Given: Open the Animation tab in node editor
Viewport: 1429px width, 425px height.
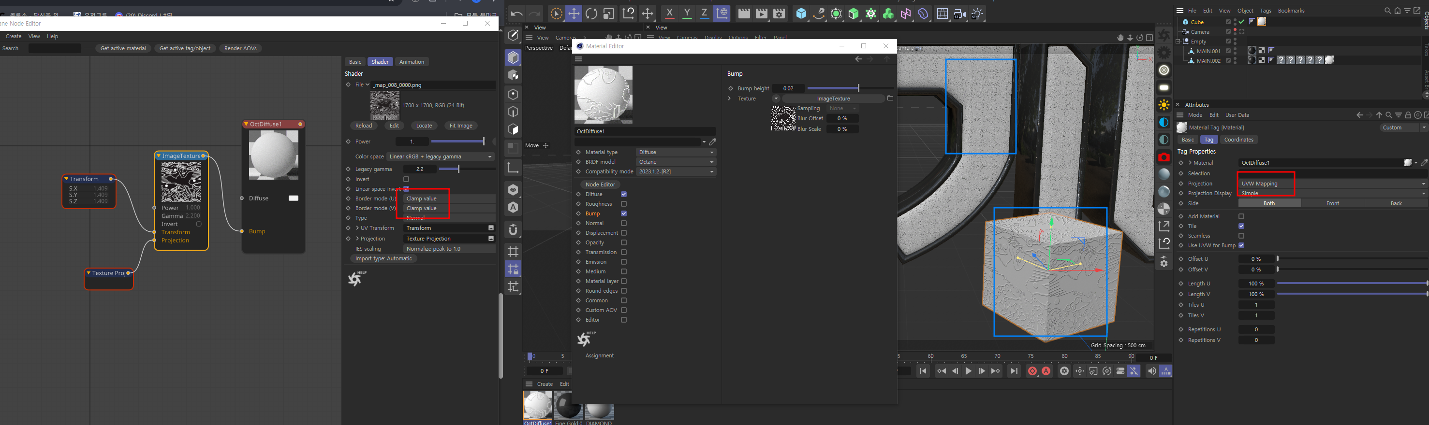Looking at the screenshot, I should (x=412, y=61).
